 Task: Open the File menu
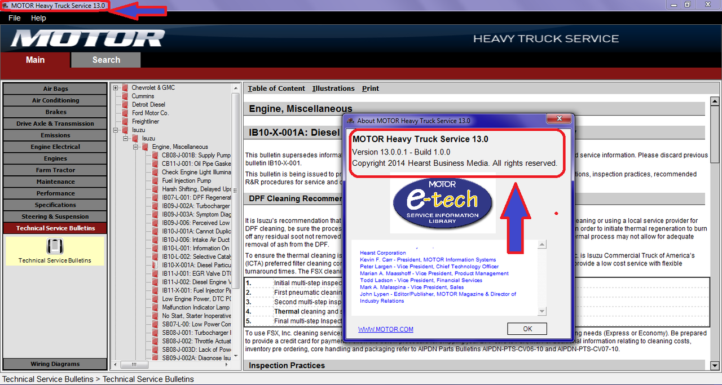(15, 18)
